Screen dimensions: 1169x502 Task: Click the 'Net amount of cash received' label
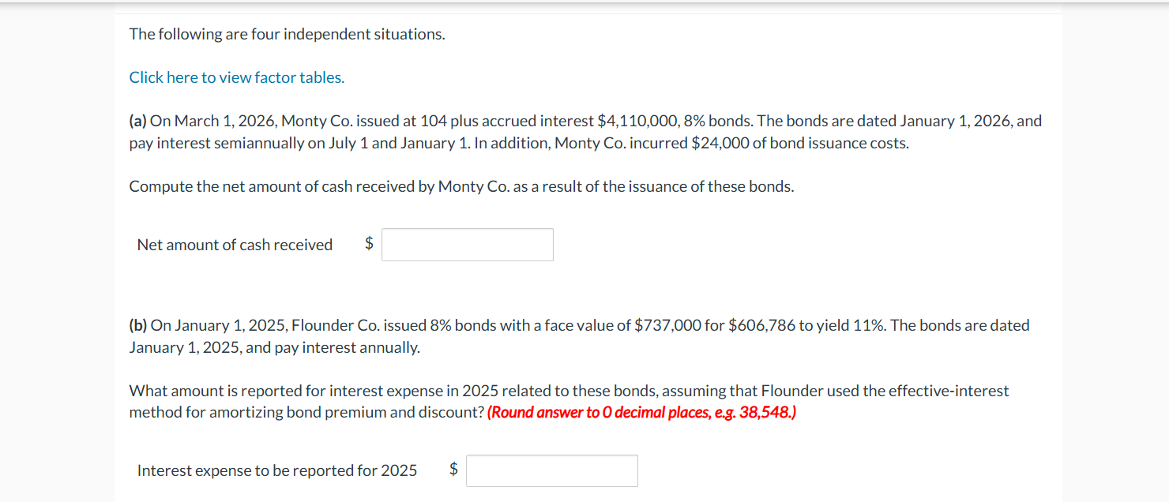click(234, 245)
